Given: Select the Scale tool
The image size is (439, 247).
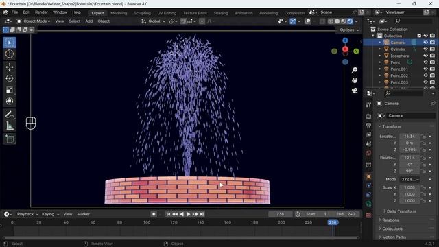Looking at the screenshot, I should click(x=10, y=90).
